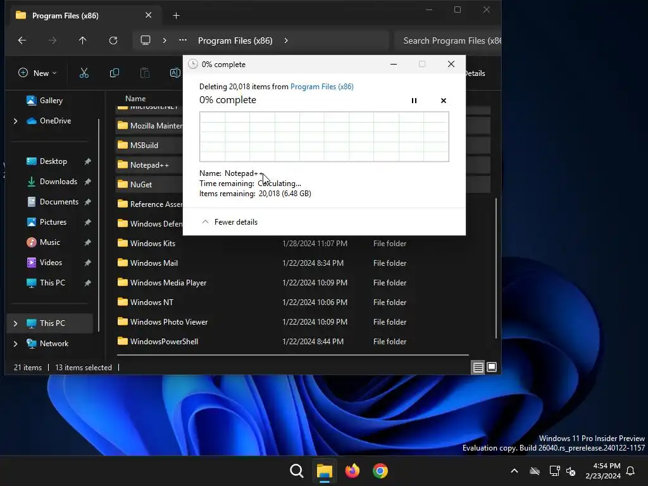Open the taskbar clock and date
The width and height of the screenshot is (648, 486).
(602, 471)
